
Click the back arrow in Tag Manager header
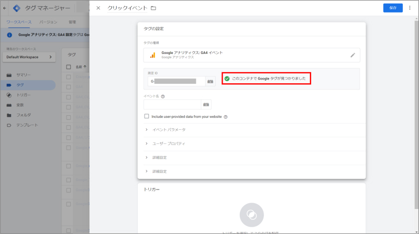tap(5, 8)
